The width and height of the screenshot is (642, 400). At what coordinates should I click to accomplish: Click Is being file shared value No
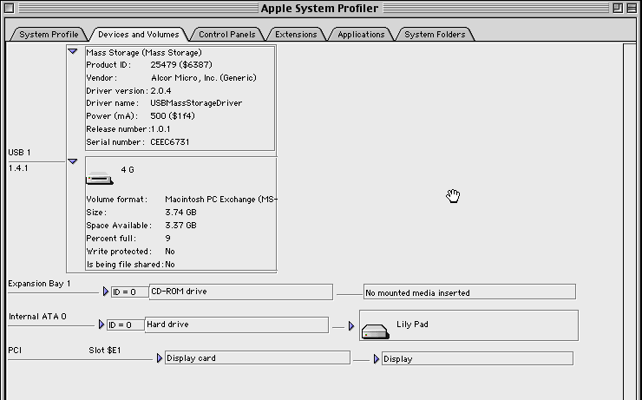pyautogui.click(x=170, y=265)
